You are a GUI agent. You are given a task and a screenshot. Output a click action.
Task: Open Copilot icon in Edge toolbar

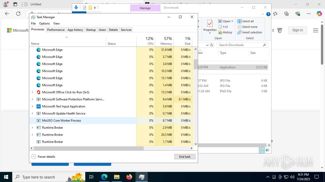click(x=319, y=14)
